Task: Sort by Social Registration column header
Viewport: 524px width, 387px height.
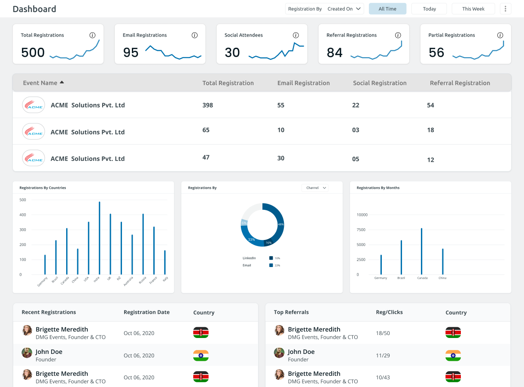Action: tap(380, 83)
